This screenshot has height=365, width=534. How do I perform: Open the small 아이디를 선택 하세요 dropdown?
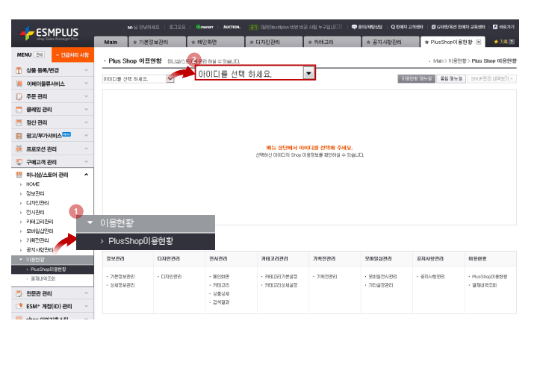point(138,79)
